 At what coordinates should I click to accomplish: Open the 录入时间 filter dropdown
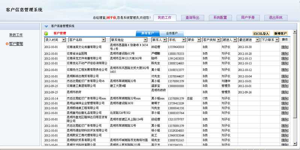tap(64, 40)
